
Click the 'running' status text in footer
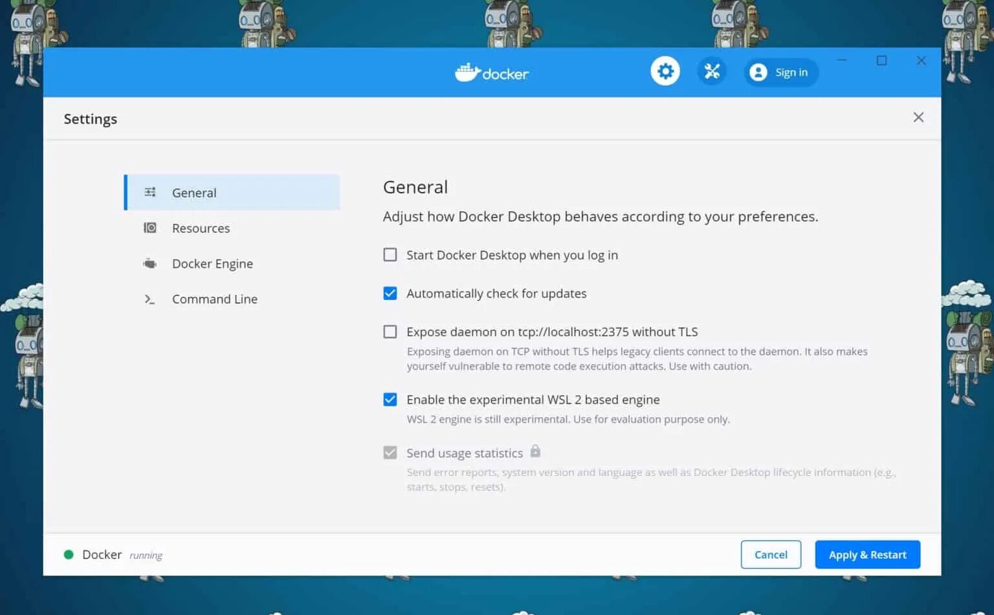pyautogui.click(x=146, y=556)
